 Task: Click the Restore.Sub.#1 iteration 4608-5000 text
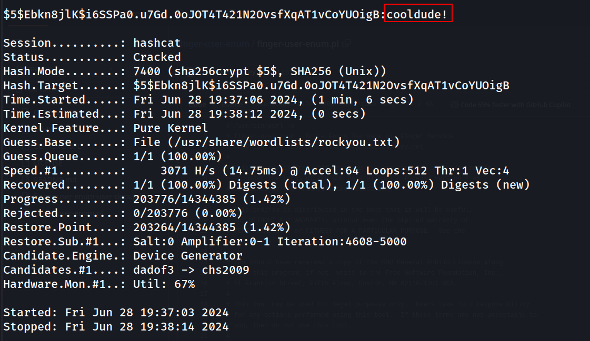pyautogui.click(x=342, y=242)
